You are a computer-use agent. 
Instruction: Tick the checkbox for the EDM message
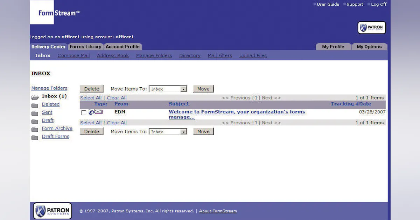coord(84,113)
